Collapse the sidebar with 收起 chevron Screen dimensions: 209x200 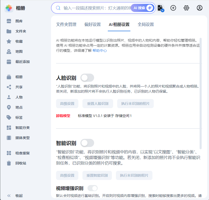pyautogui.click(x=9, y=196)
